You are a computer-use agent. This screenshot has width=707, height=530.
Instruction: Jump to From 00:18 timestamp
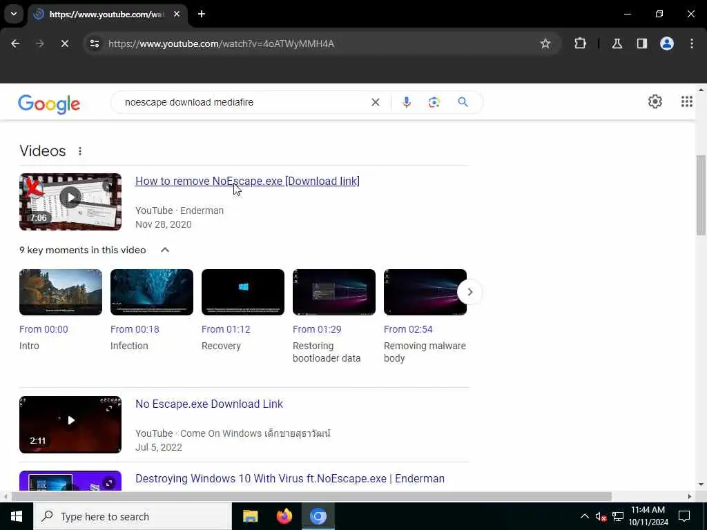tap(135, 329)
